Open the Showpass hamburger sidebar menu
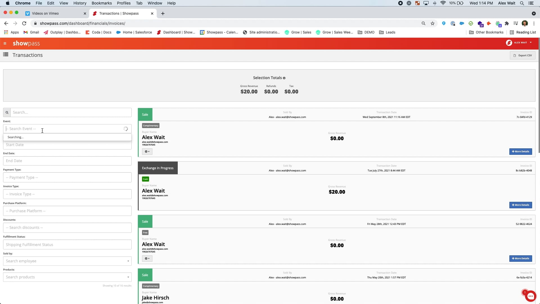This screenshot has height=304, width=540. coord(5,43)
